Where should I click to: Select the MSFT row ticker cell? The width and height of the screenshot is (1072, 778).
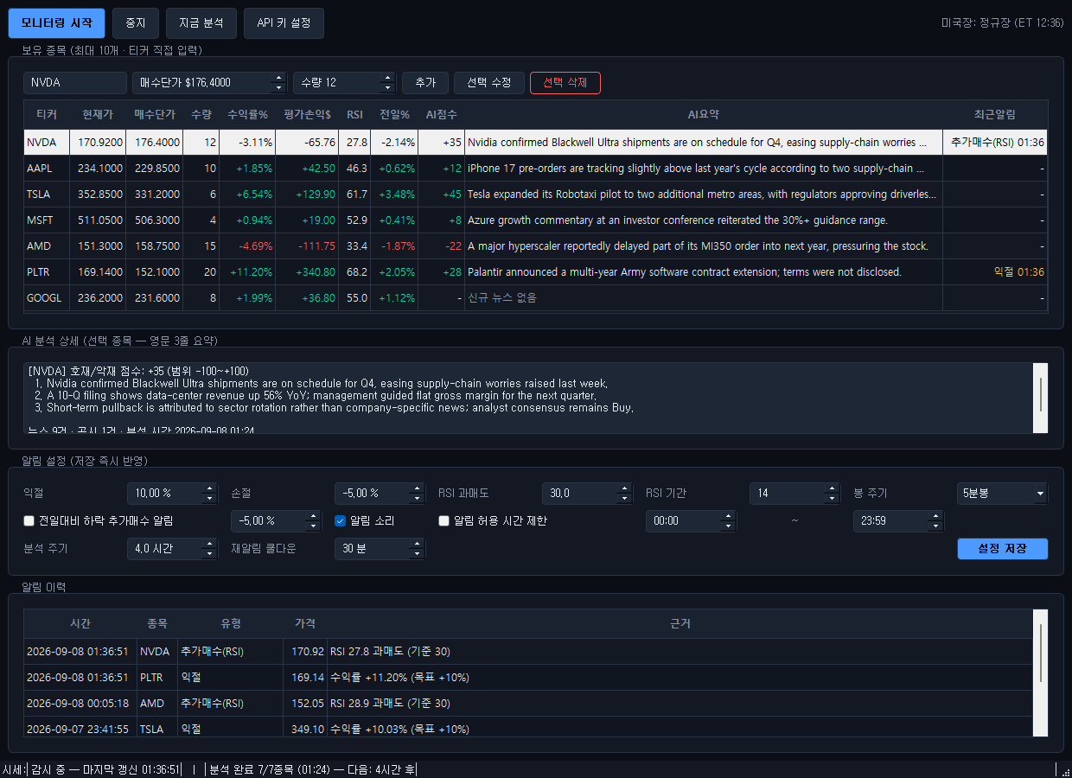[x=47, y=220]
